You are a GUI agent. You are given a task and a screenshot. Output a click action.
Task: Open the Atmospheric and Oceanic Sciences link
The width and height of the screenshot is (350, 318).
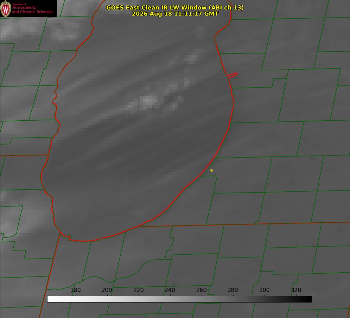click(32, 9)
